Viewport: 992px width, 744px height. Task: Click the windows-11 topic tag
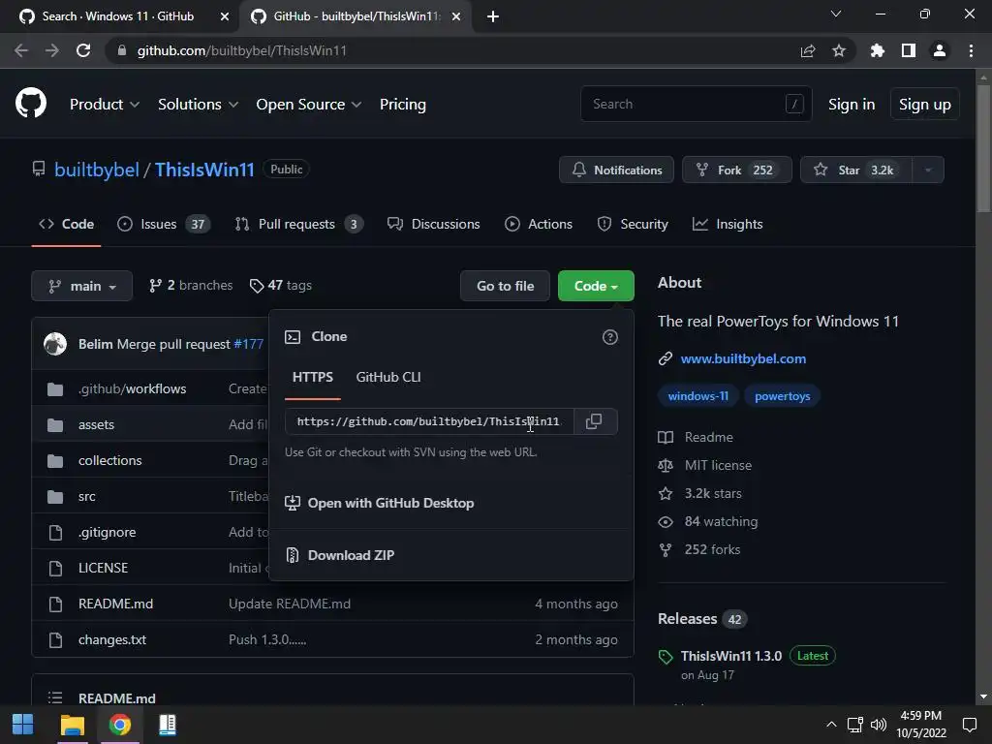[x=698, y=396]
